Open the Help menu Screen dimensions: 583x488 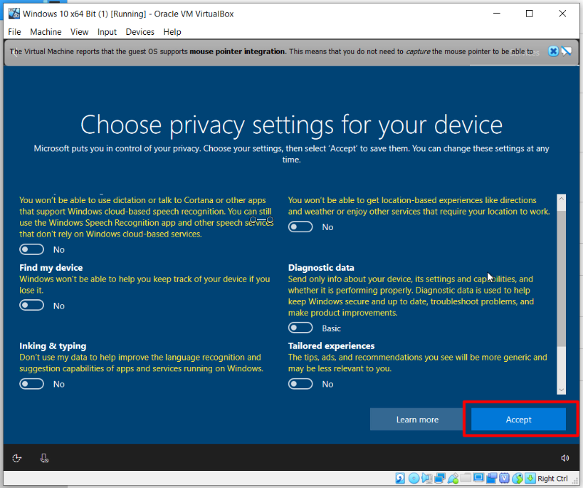tap(172, 32)
